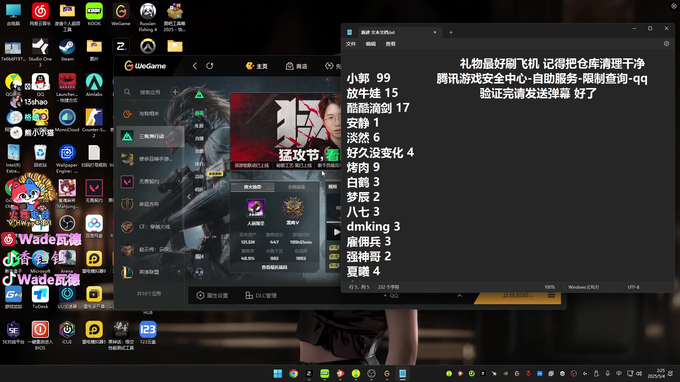Image resolution: width=680 pixels, height=382 pixels.
Task: Open the 排行 game section
Action: click(x=199, y=164)
